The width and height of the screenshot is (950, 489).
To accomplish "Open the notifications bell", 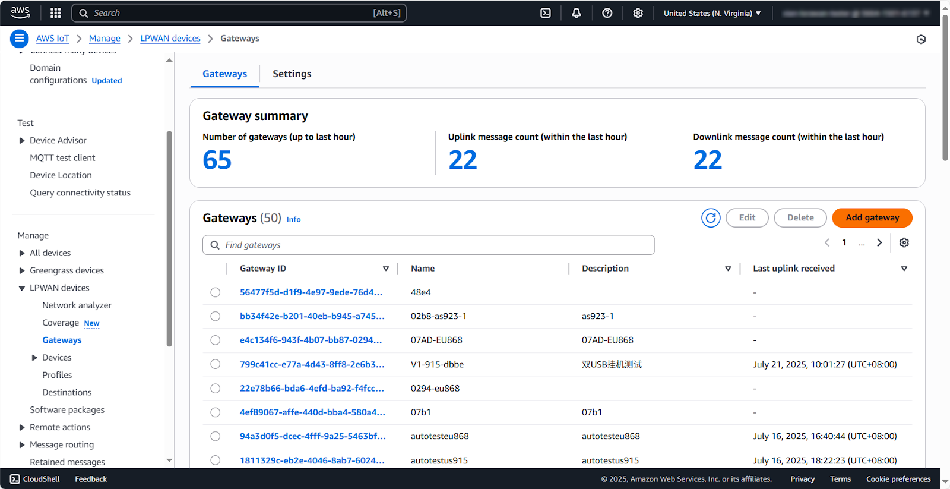I will [576, 13].
